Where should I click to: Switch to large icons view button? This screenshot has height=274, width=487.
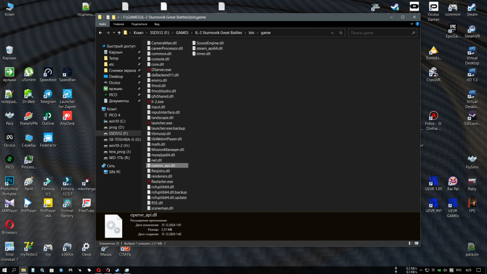pyautogui.click(x=416, y=243)
